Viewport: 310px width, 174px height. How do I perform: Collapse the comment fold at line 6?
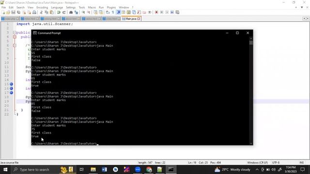(15, 45)
